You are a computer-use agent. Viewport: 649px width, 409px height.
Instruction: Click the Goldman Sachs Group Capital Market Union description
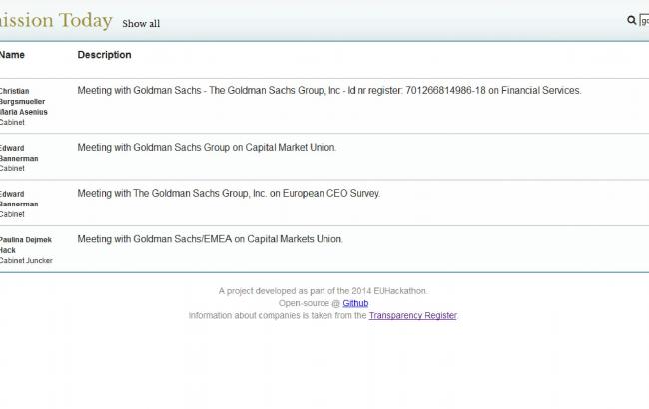(207, 148)
